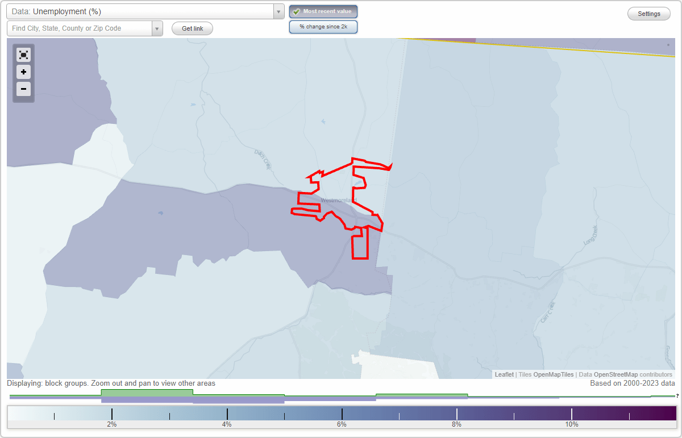Click the 8% mark on color legend
This screenshot has width=682, height=438.
(456, 424)
